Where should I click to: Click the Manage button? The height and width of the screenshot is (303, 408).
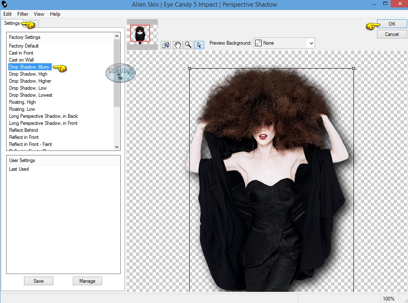[x=87, y=281]
